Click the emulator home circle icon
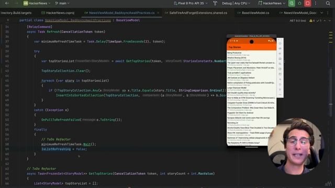Viewport: 335px width, 188px height. (x=280, y=85)
